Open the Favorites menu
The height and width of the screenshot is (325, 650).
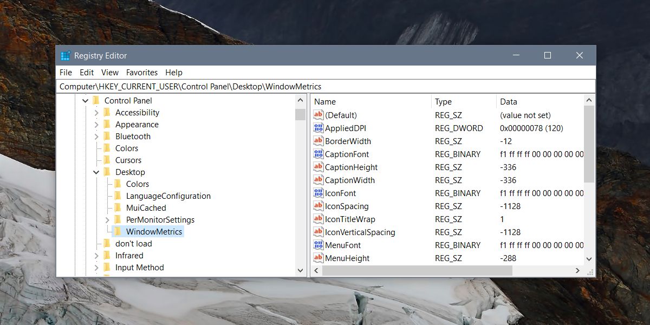click(x=142, y=72)
